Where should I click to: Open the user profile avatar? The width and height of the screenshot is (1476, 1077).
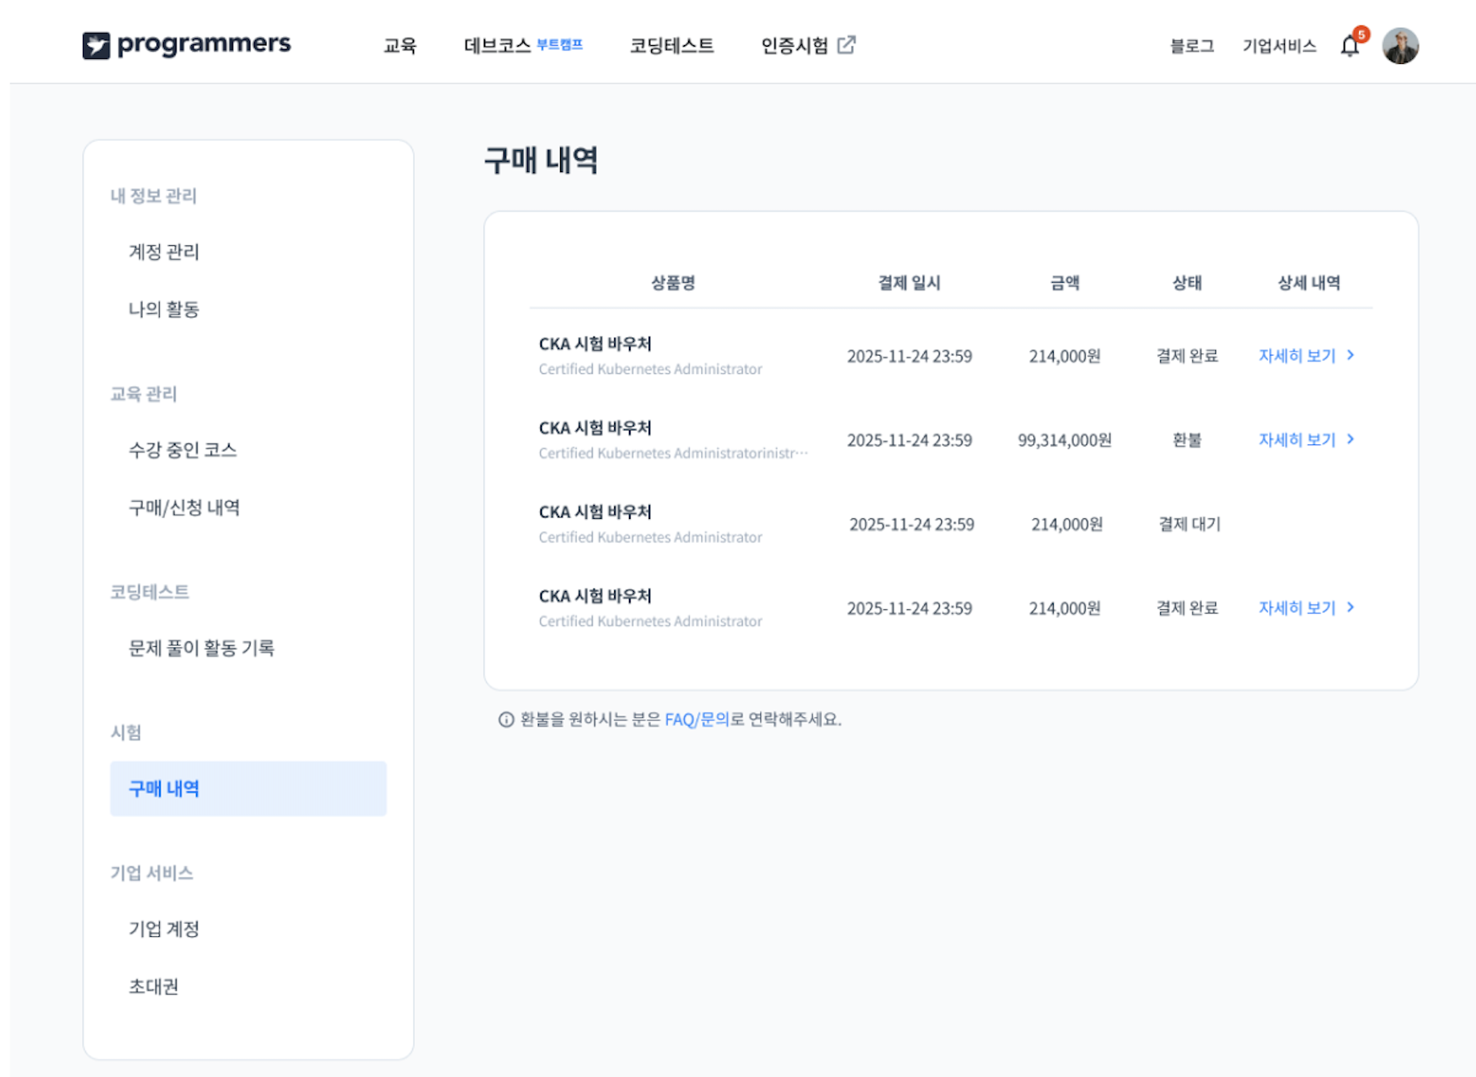[x=1400, y=46]
